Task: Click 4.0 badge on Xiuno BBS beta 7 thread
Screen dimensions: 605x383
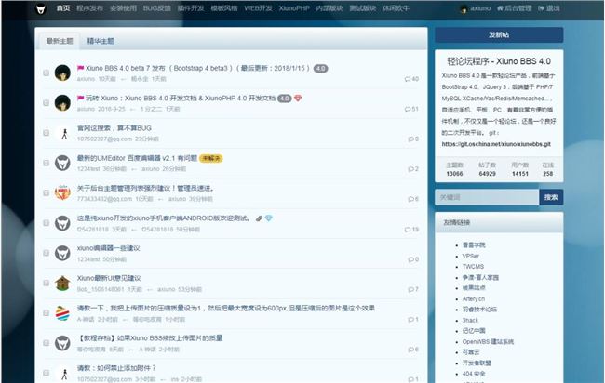Action: coord(320,69)
